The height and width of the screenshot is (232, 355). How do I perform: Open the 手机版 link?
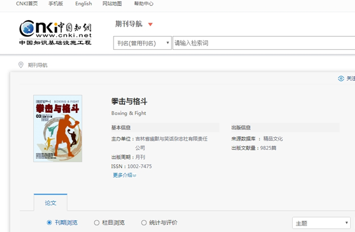point(56,4)
